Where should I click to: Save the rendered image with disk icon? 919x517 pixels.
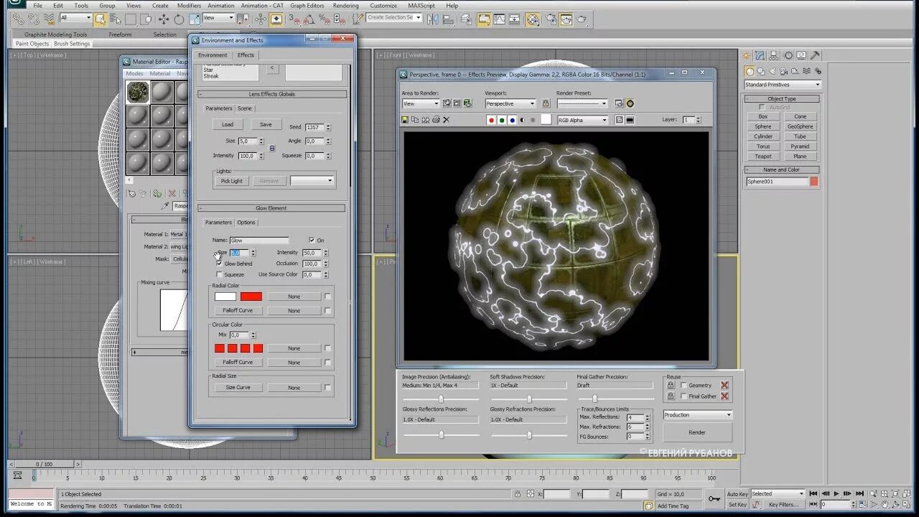click(x=405, y=120)
